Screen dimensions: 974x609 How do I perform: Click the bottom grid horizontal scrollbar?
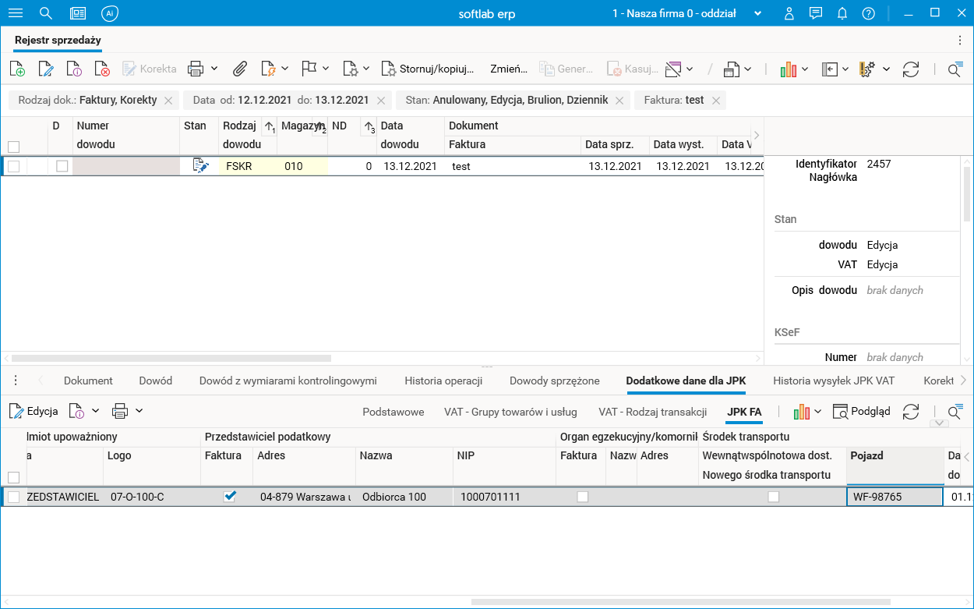(681, 601)
